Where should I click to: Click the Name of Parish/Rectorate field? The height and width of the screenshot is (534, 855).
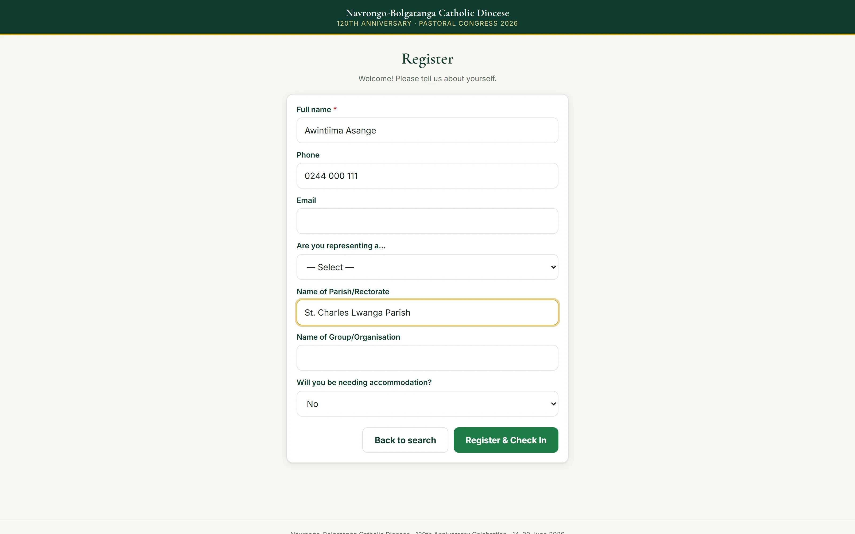click(427, 313)
